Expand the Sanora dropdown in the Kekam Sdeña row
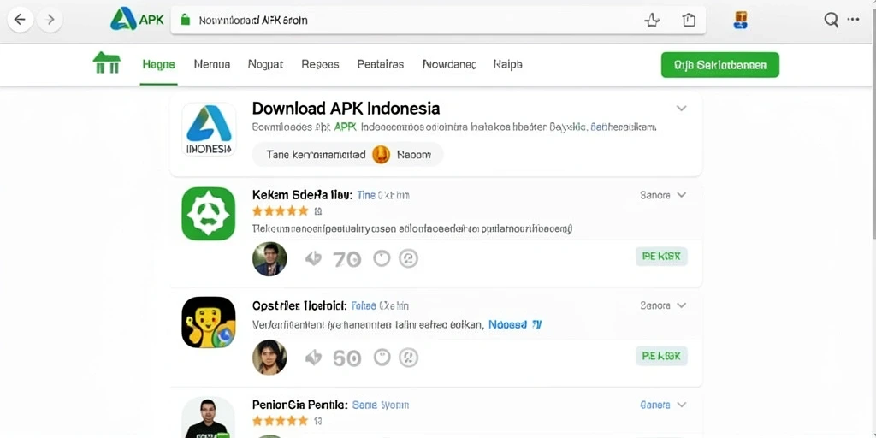Viewport: 876px width, 438px height. point(663,195)
